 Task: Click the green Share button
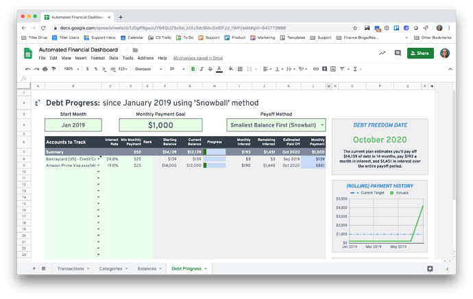(420, 53)
